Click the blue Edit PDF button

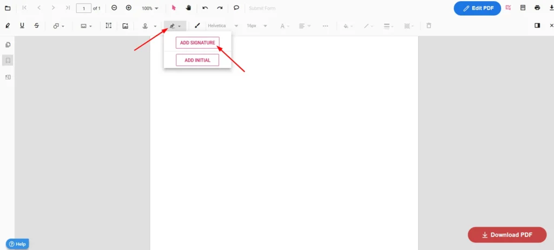477,8
